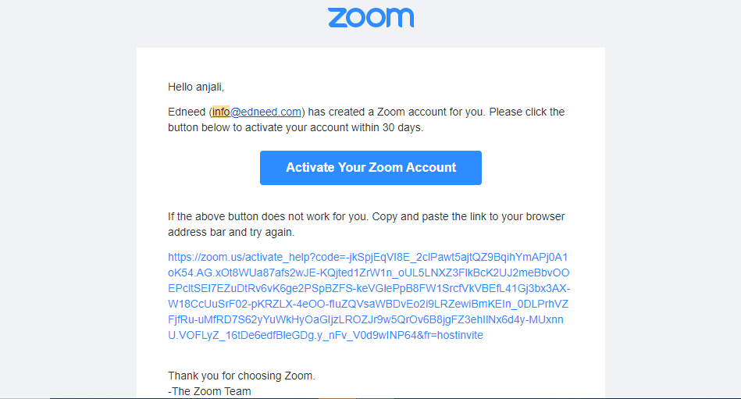Click the "Edneed" name before the email address

pos(187,112)
